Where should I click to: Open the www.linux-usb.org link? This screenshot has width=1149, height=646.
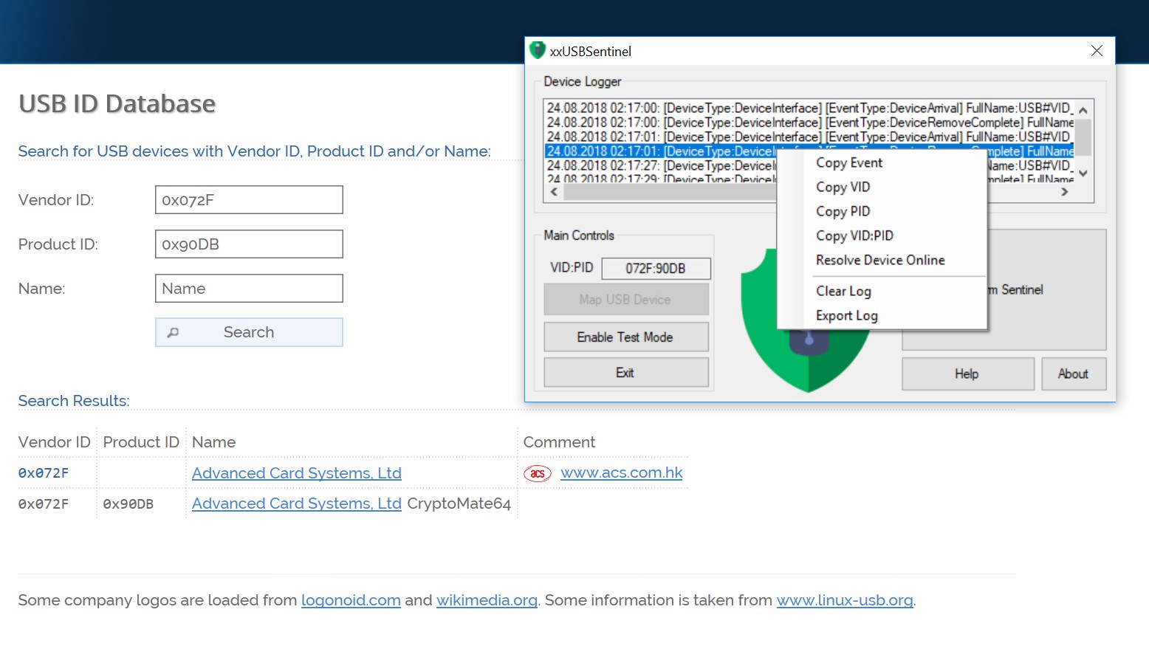(x=845, y=600)
